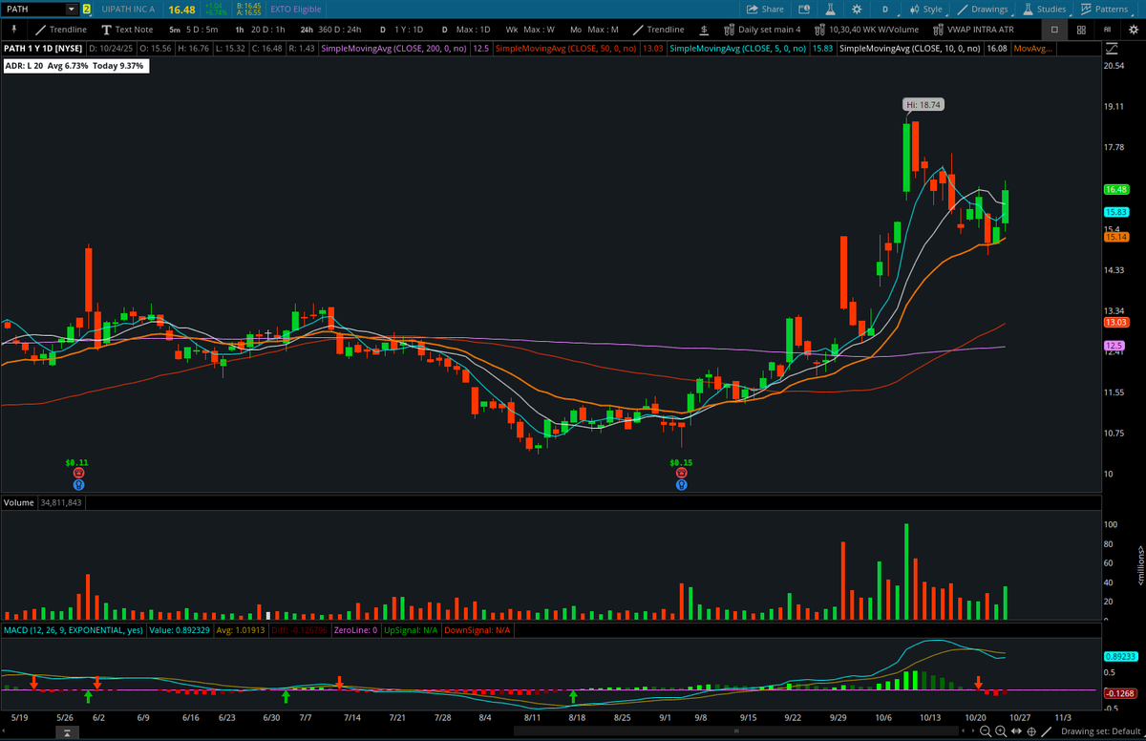Switch timeframe to 20 D : 1h
This screenshot has width=1146, height=741.
click(260, 30)
